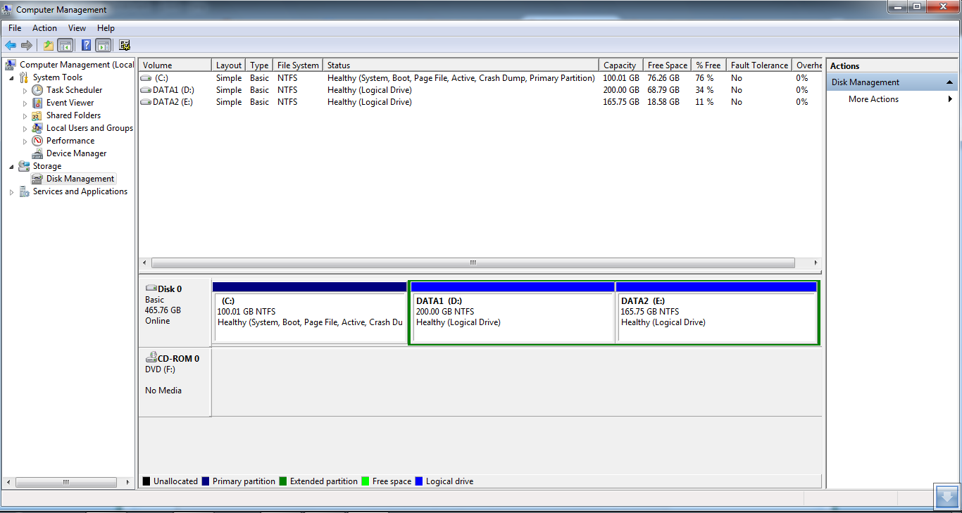Click the Extended partition legend color box
962x513 pixels.
point(283,481)
